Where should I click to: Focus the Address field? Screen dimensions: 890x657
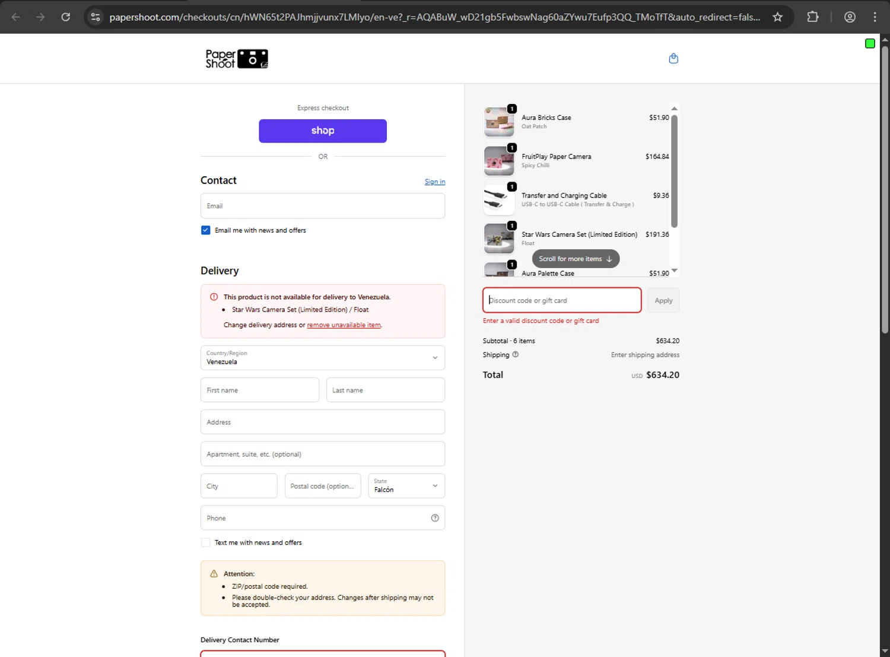pyautogui.click(x=323, y=422)
